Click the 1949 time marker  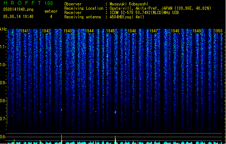click(x=197, y=31)
